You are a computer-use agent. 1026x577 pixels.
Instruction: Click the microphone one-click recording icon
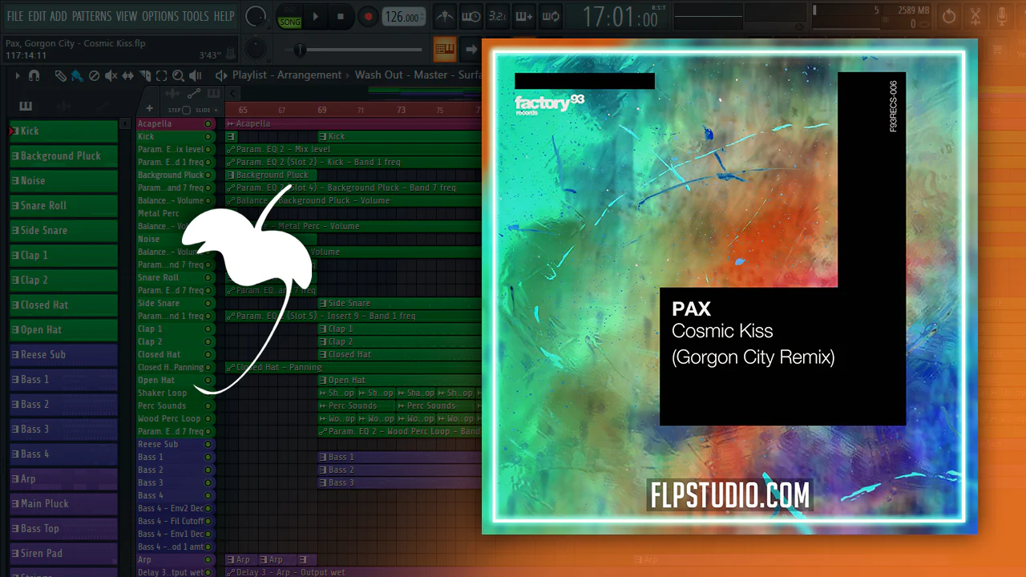tap(1002, 16)
